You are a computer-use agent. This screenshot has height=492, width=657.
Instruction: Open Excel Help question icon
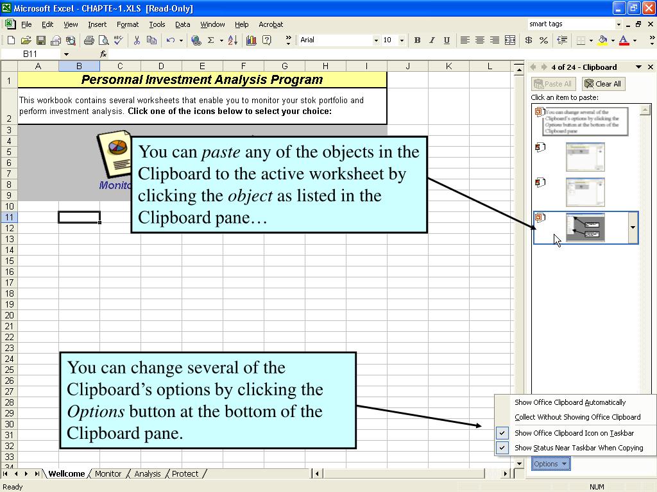pyautogui.click(x=266, y=40)
